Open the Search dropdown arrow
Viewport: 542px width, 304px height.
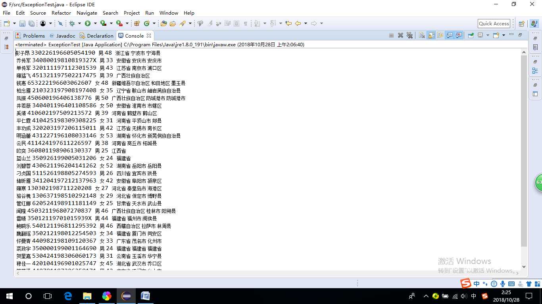(190, 23)
